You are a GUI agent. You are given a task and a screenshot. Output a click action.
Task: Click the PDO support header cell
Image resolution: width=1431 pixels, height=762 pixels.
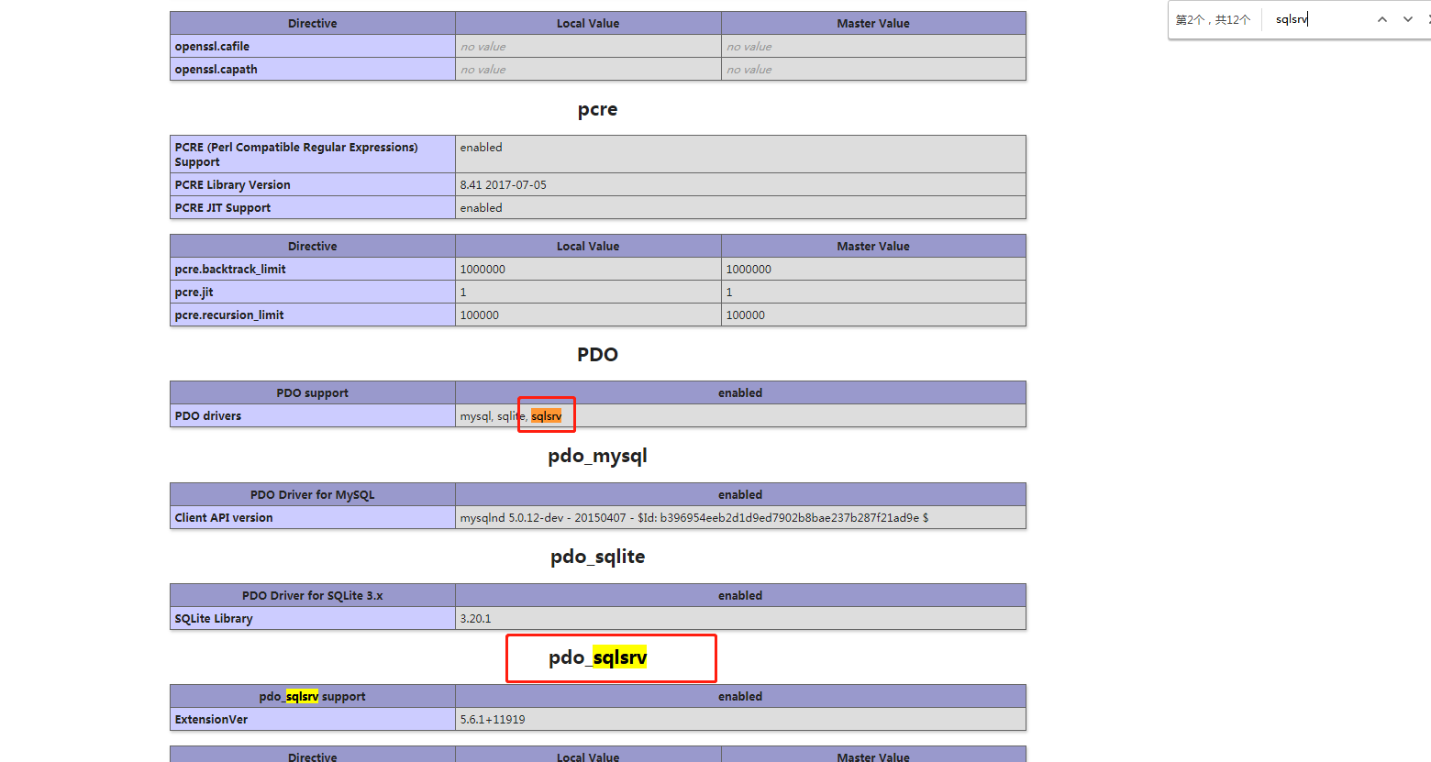(x=313, y=393)
